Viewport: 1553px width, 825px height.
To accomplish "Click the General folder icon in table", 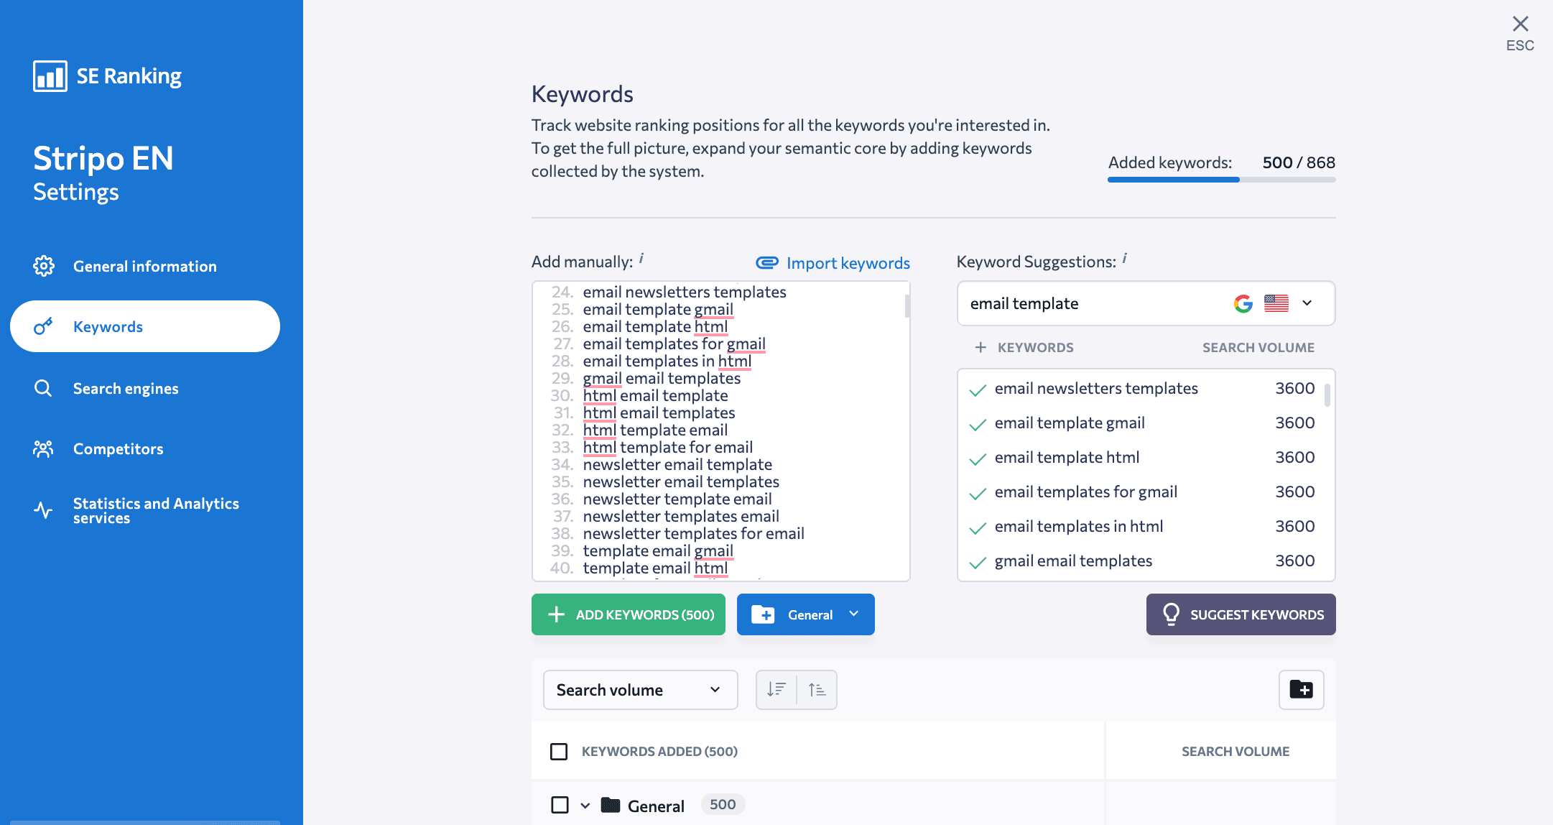I will tap(611, 805).
